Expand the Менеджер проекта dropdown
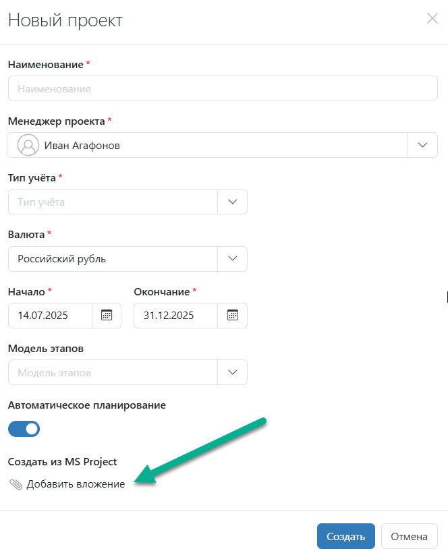This screenshot has height=555, width=448. click(424, 144)
